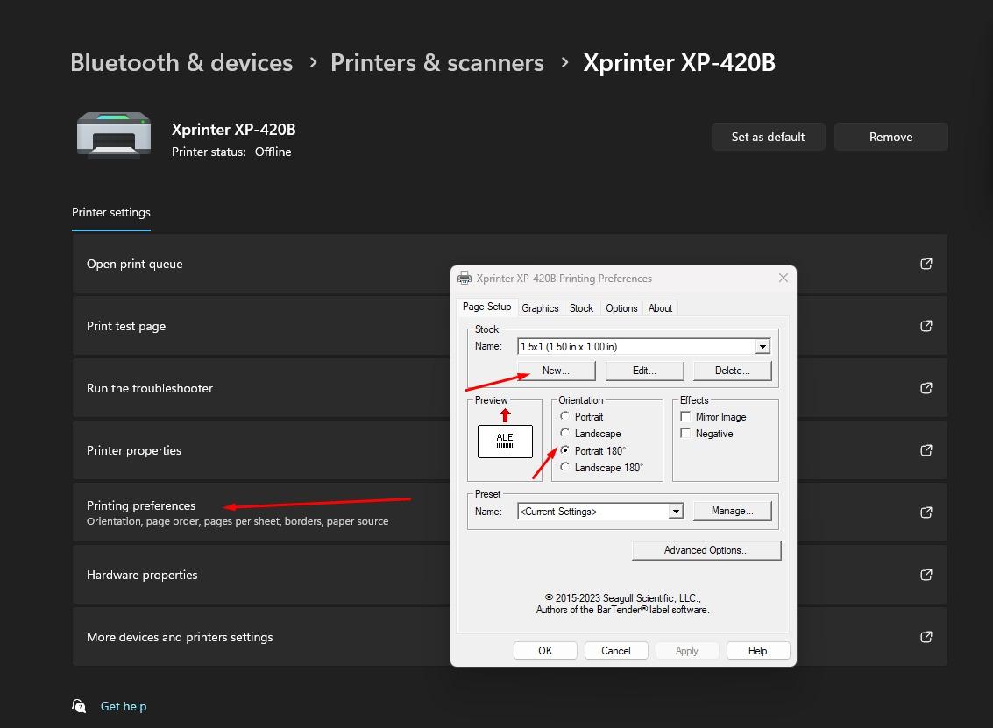Screen dimensions: 993x728
Task: Click the Help button in dialog
Action: (x=758, y=651)
